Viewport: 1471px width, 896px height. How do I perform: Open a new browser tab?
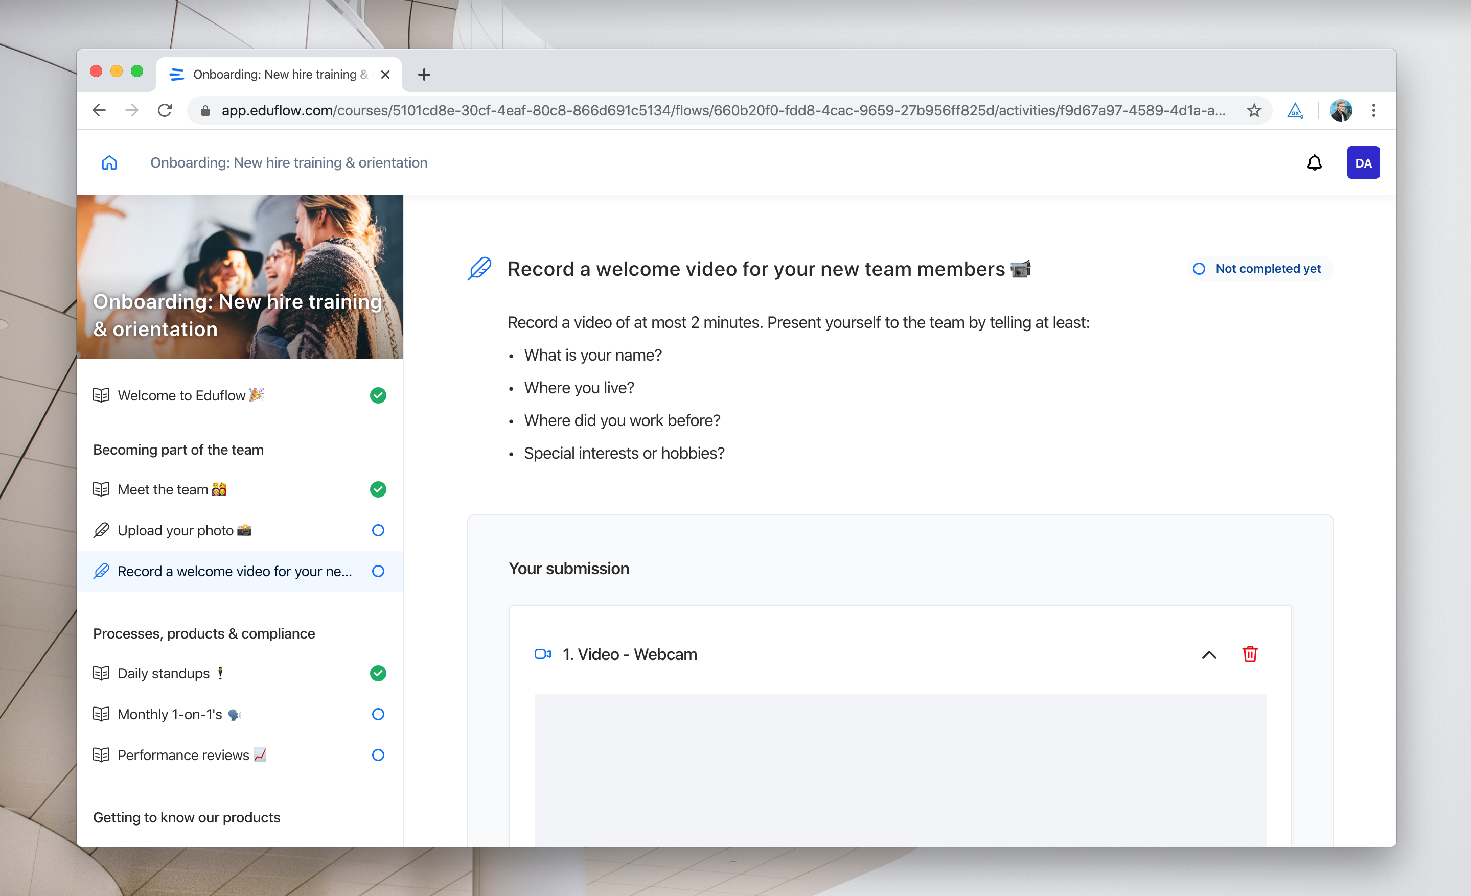point(424,75)
